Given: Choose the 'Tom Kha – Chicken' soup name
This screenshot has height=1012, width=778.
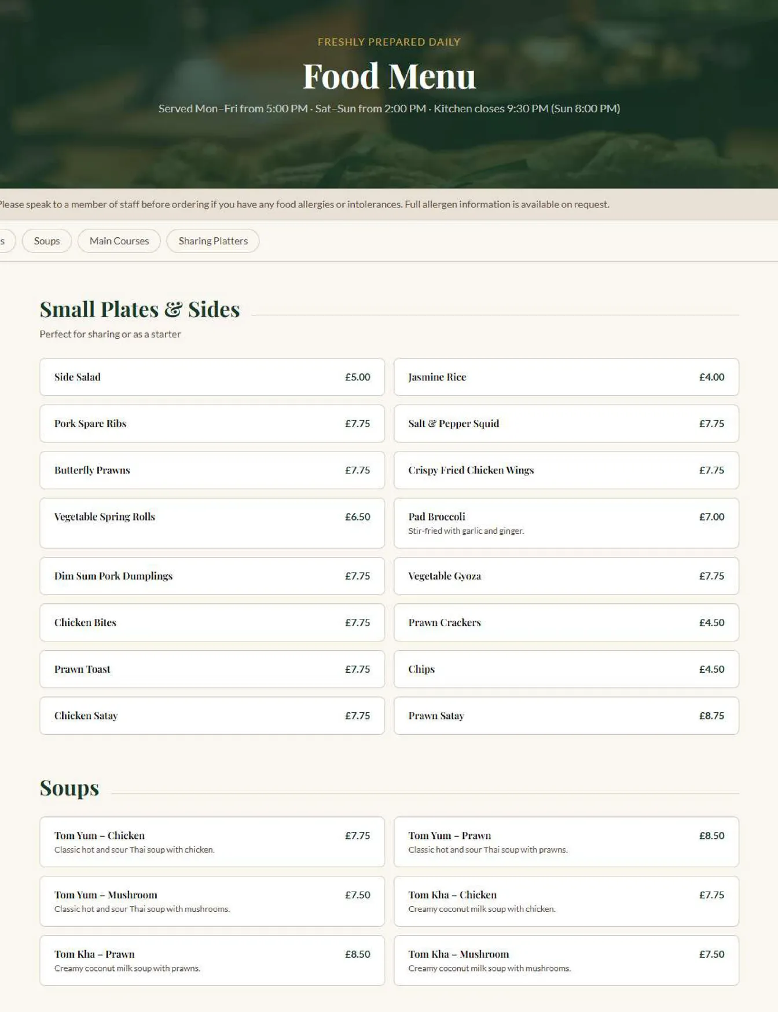Looking at the screenshot, I should [x=453, y=895].
